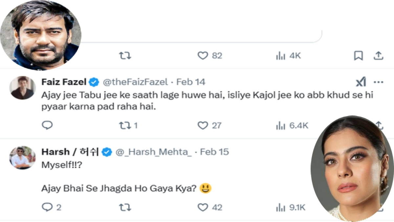This screenshot has height=222, width=394.
Task: View 6.4K view stats on Faiz's tweet
Action: coord(281,125)
